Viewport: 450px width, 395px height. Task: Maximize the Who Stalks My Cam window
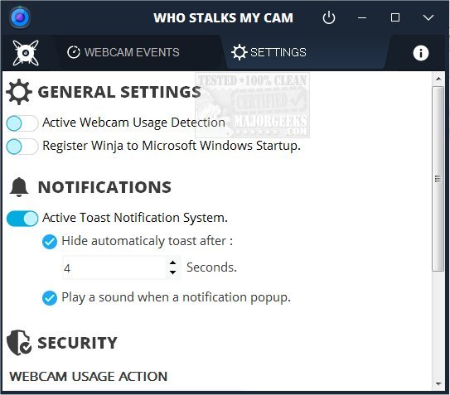pyautogui.click(x=395, y=17)
